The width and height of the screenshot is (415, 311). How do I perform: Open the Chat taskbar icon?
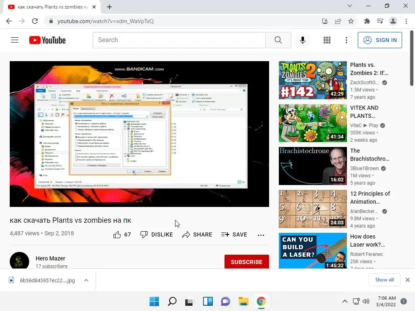(x=225, y=301)
